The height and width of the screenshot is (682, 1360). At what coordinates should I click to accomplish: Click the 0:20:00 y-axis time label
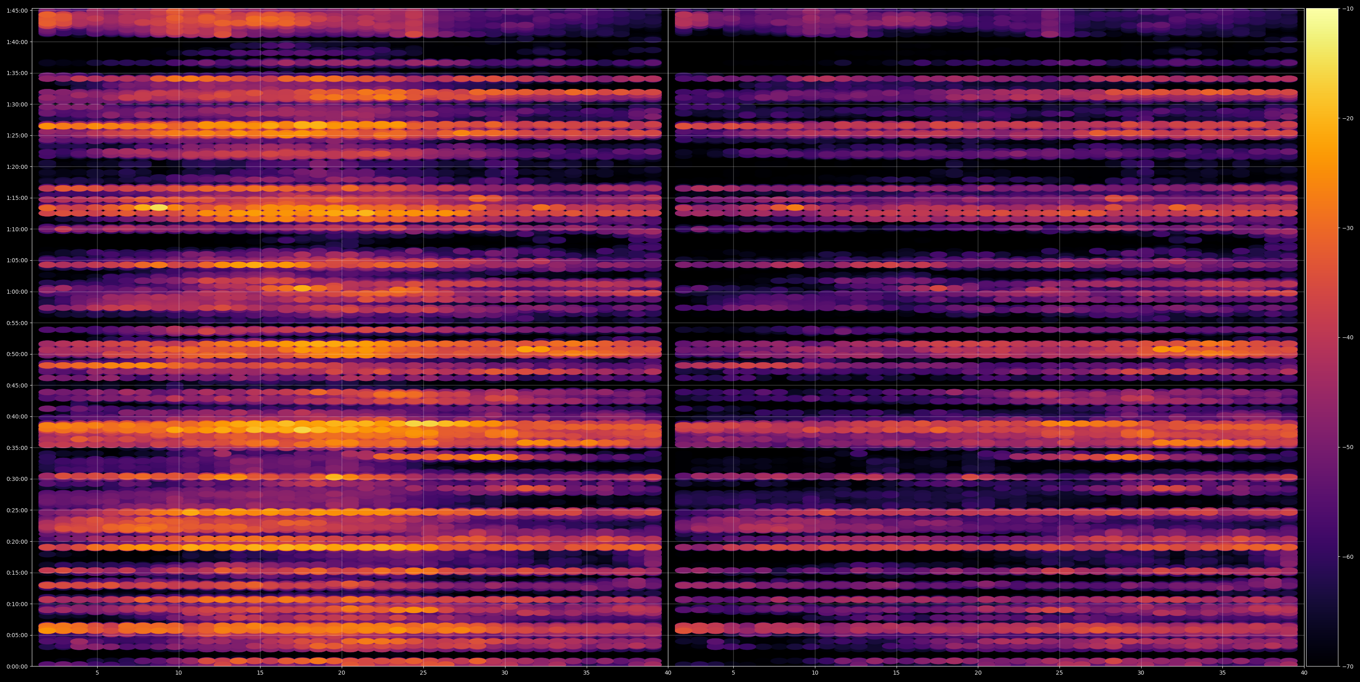click(17, 541)
